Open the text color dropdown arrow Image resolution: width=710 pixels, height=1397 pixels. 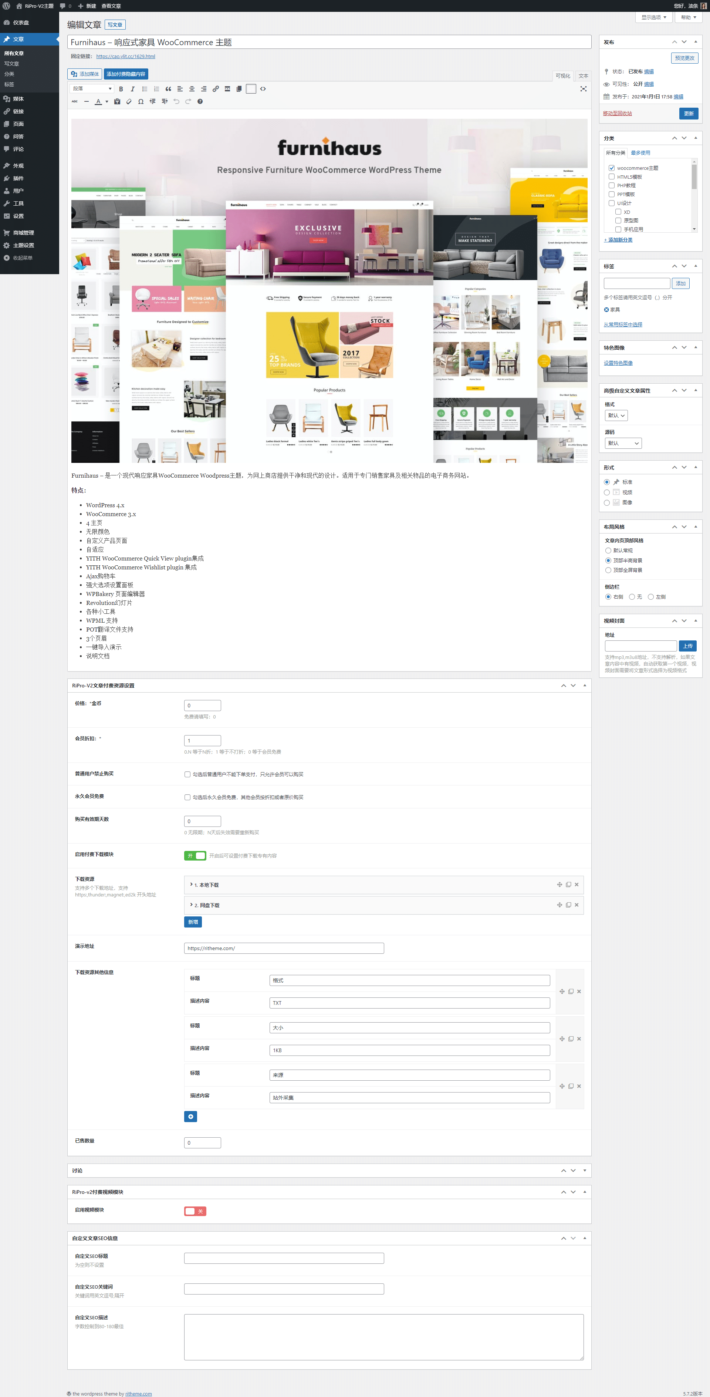pyautogui.click(x=107, y=101)
